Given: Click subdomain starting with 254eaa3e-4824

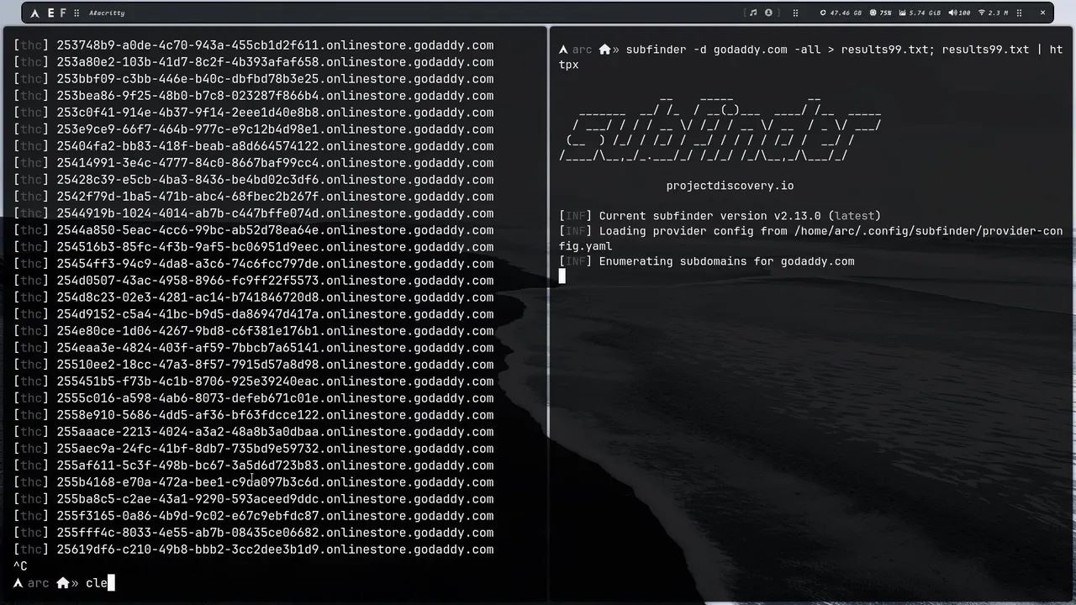Looking at the screenshot, I should tap(275, 348).
